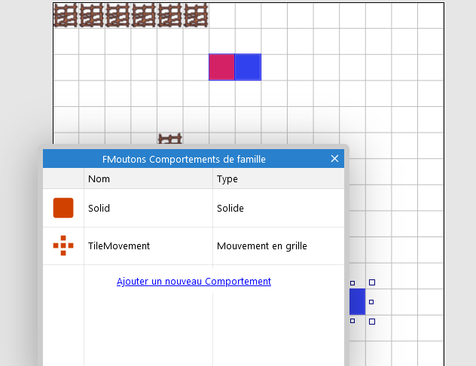Screen dimensions: 476x366
Task: Click the middle-right handle of the selected sprite
Action: click(371, 302)
